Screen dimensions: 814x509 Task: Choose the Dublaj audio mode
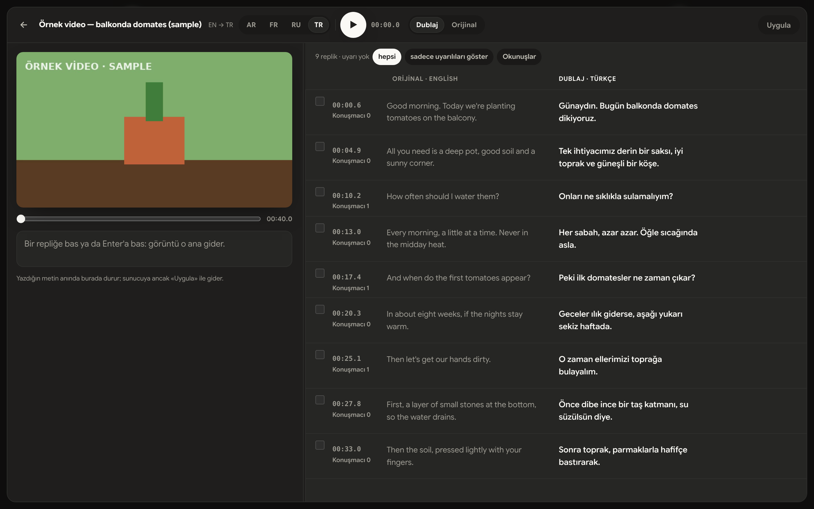click(427, 25)
